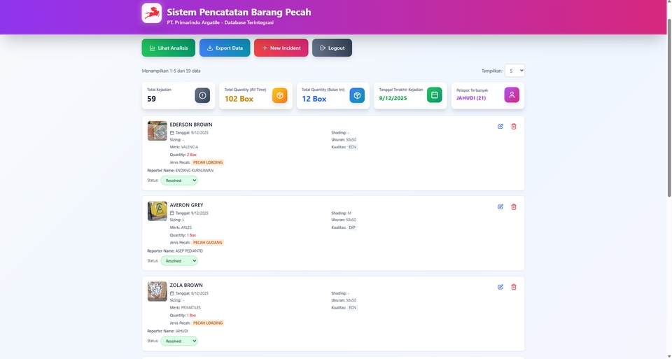
Task: Log out using the Logout button
Action: click(332, 48)
